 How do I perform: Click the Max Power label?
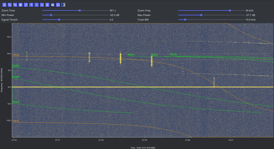(144, 15)
